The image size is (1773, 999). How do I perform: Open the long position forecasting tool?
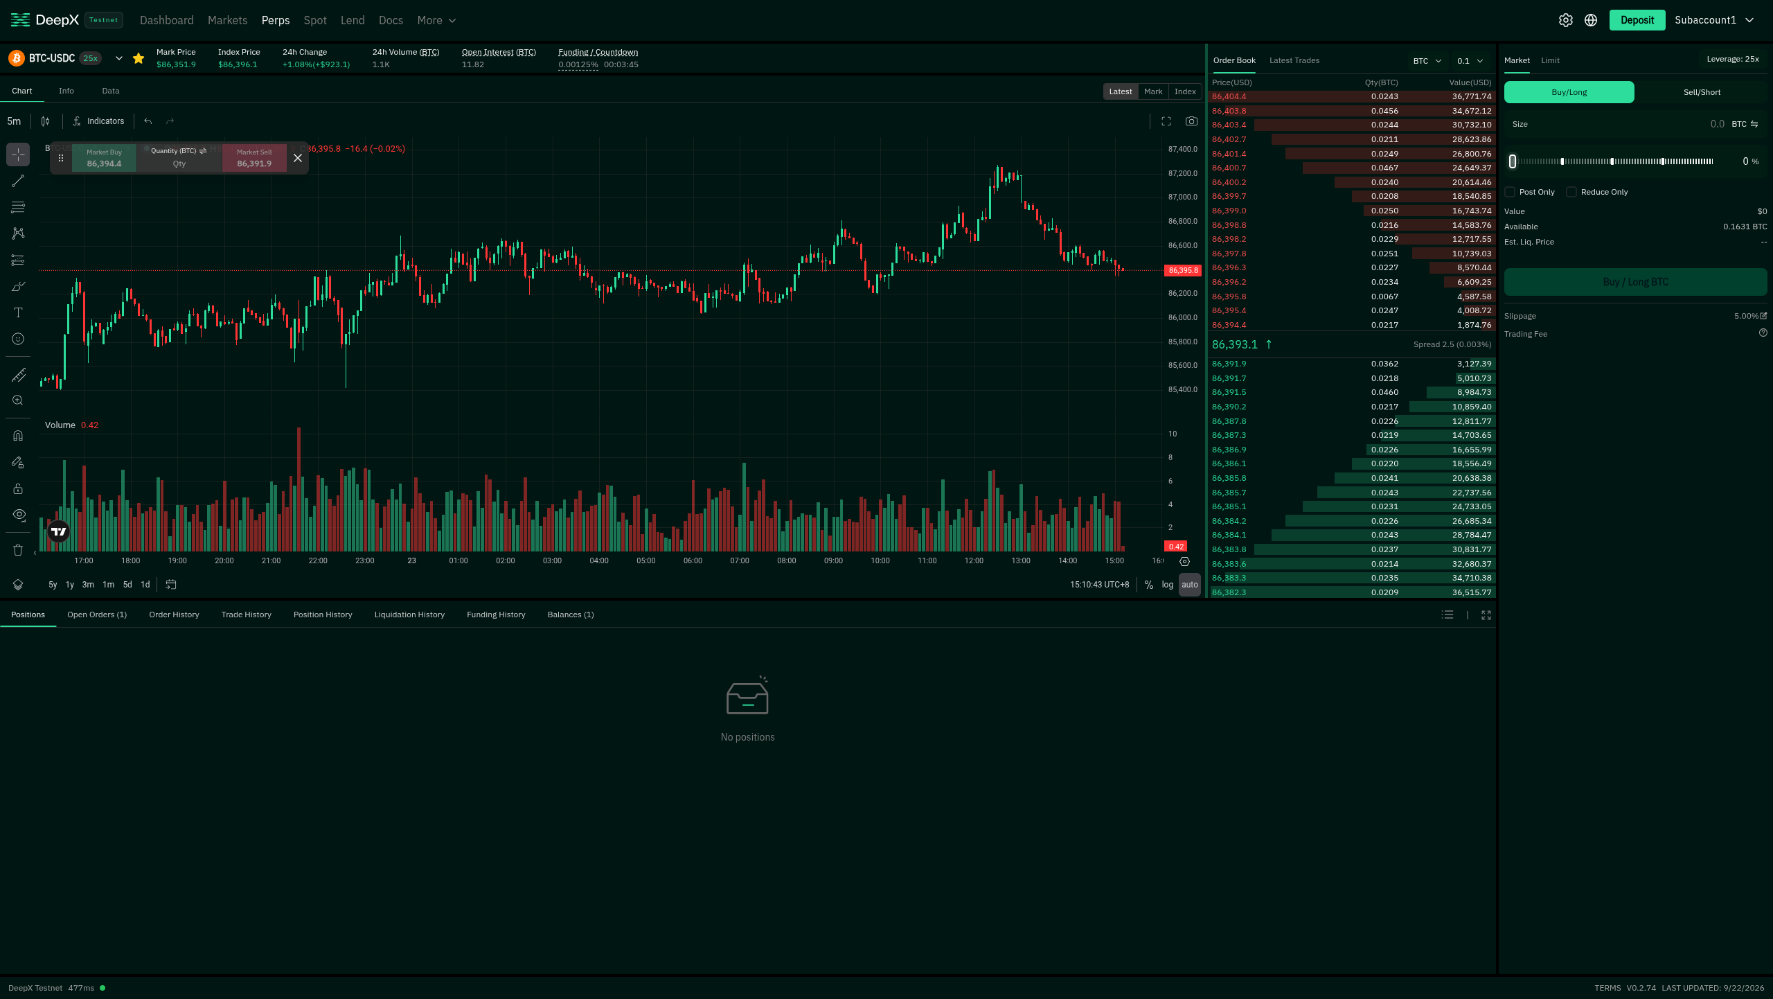(18, 260)
